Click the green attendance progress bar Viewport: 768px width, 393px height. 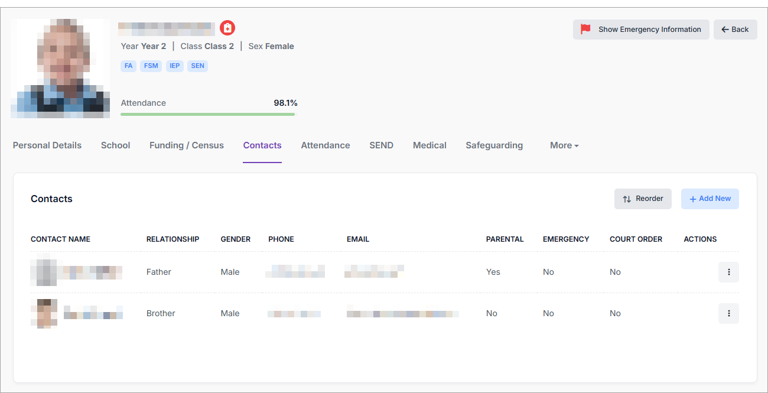click(x=207, y=114)
